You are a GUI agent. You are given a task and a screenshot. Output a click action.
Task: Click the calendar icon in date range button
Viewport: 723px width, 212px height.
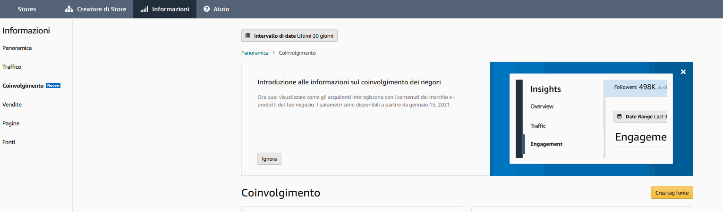[x=248, y=36]
